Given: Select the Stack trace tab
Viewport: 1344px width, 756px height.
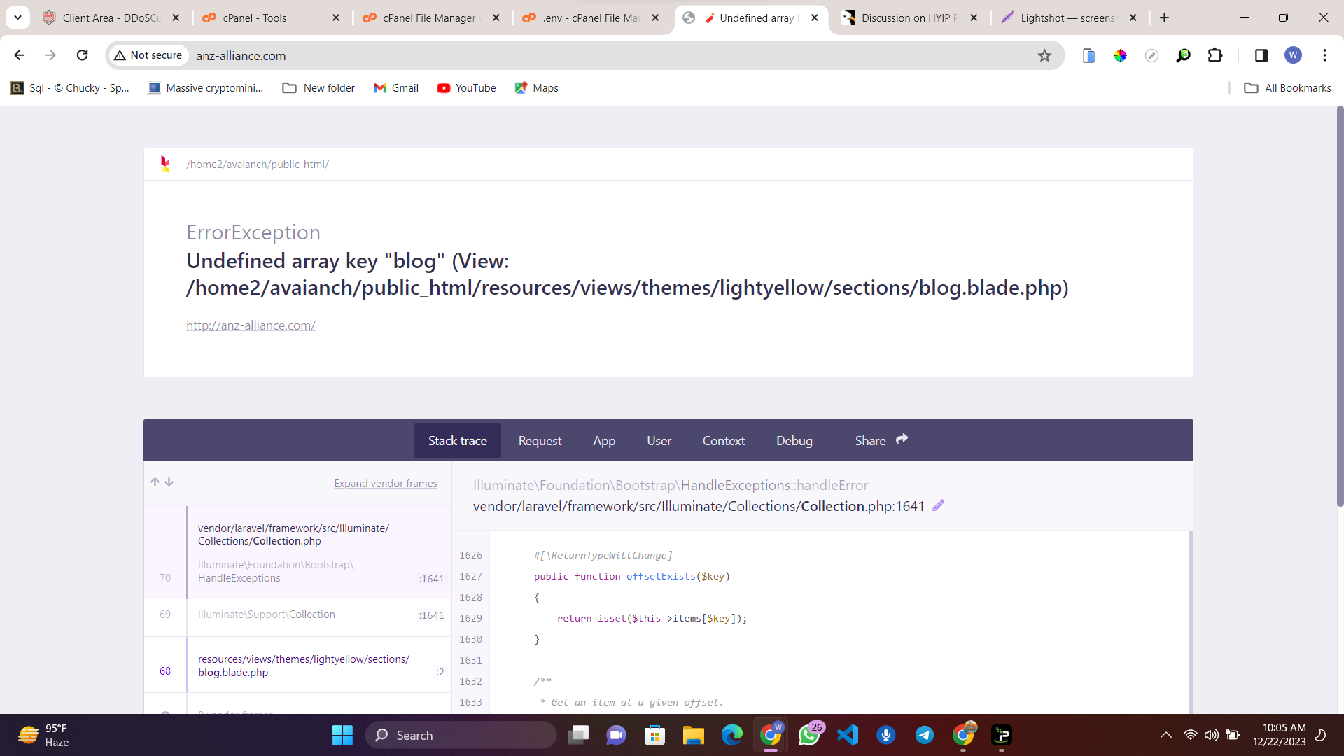Looking at the screenshot, I should click(x=458, y=440).
